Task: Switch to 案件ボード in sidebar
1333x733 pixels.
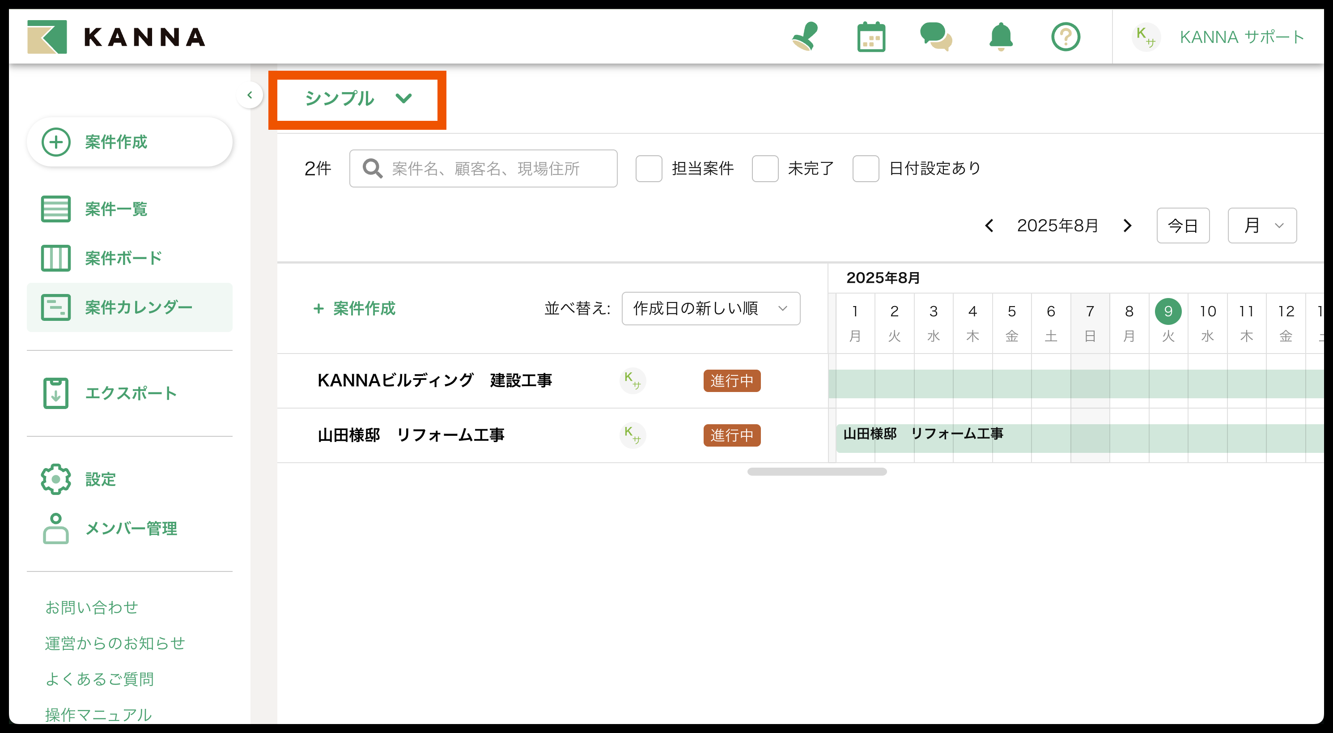Action: 123,258
